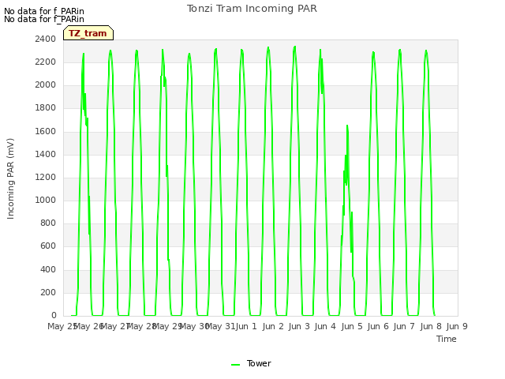Viewport: 505px width, 379px height.
Task: Click the 800 y-axis tick label
Action: [48, 223]
